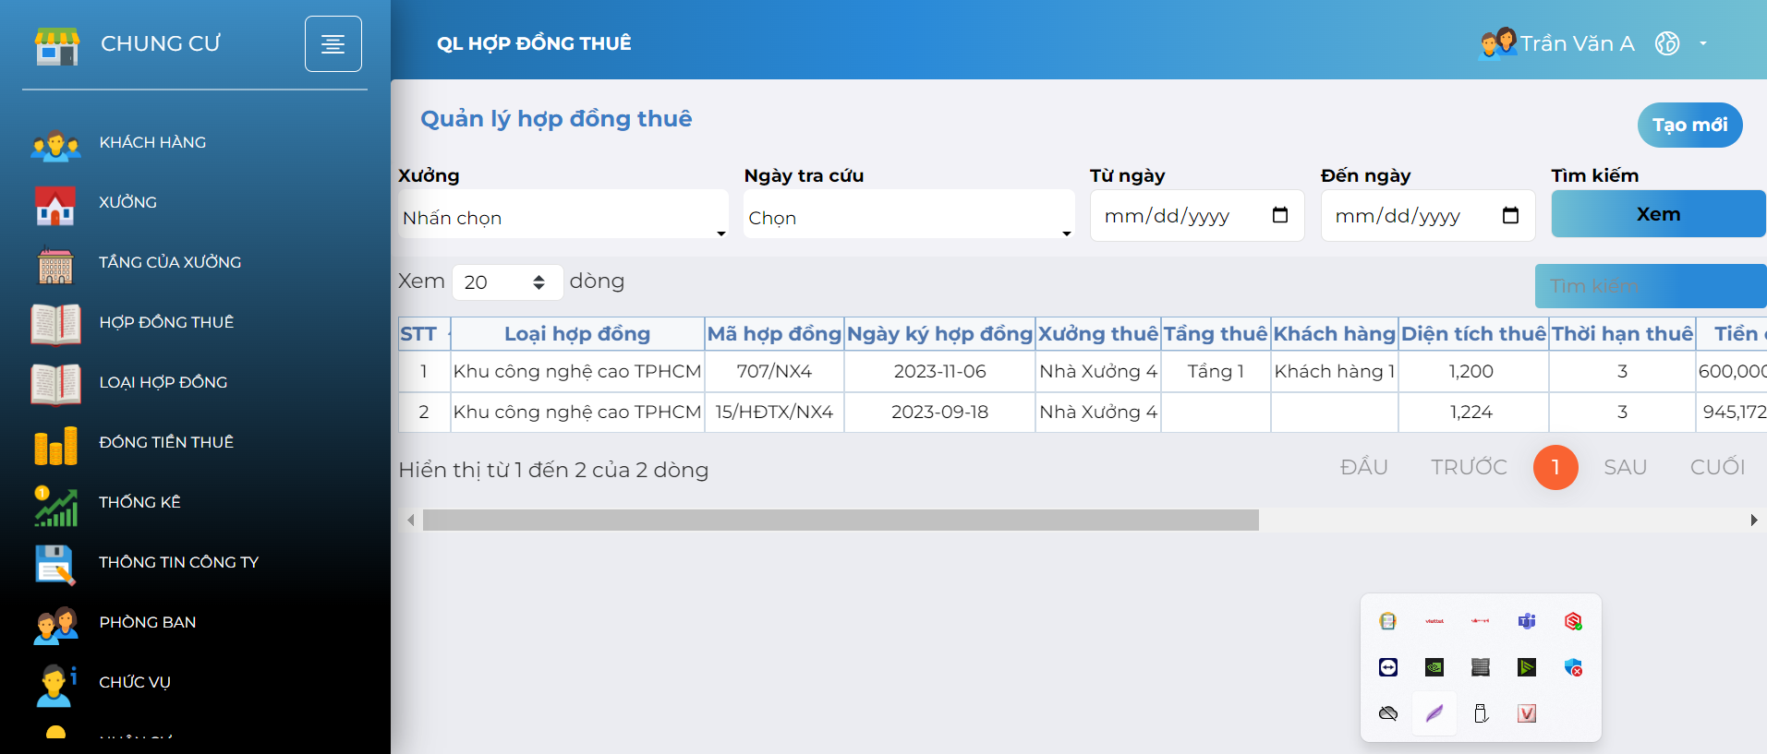Click the Windows Security shield tray icon

point(1573,667)
